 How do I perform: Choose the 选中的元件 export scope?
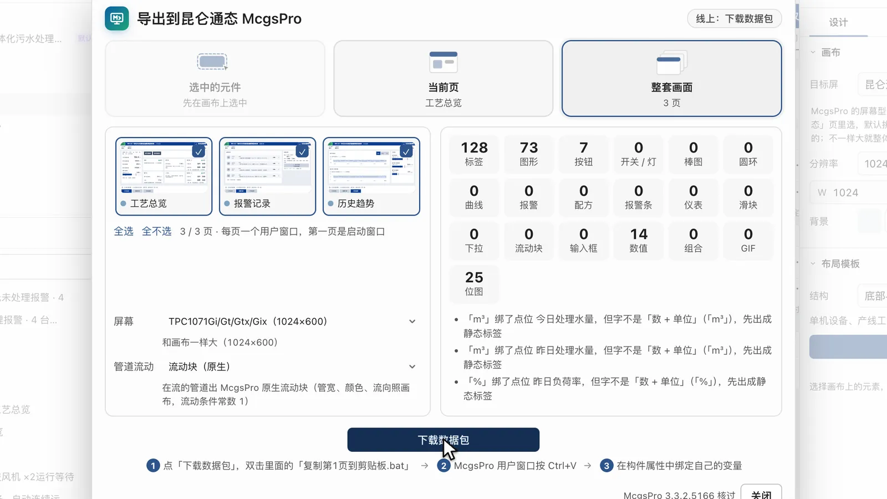point(215,78)
